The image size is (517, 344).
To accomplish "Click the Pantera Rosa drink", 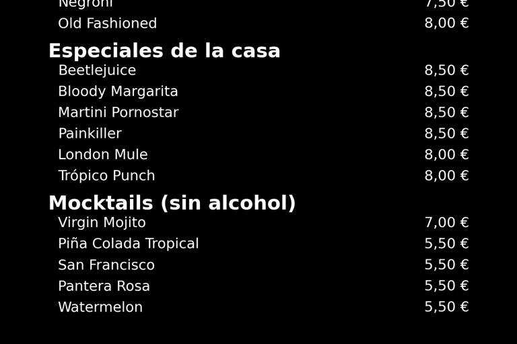I will point(104,286).
